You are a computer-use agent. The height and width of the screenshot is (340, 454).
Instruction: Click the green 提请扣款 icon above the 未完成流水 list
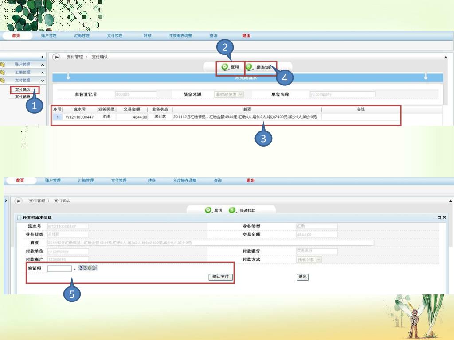coord(249,67)
